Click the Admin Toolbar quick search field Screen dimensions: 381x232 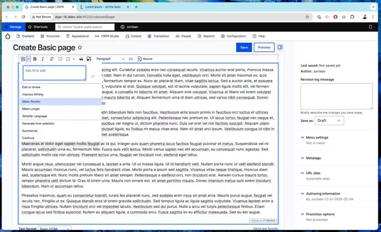(x=85, y=27)
